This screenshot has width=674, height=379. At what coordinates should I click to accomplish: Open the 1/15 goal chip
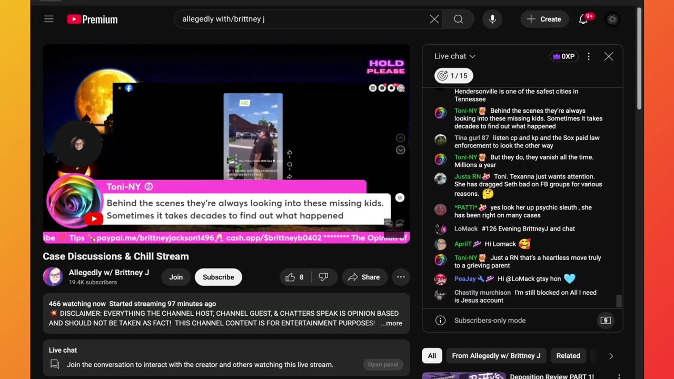453,76
